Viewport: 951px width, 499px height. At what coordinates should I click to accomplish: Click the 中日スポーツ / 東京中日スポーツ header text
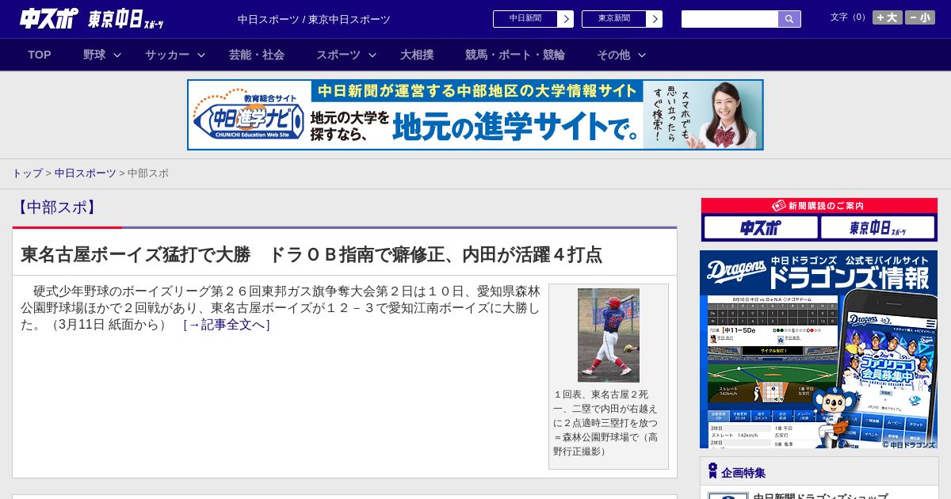(314, 20)
